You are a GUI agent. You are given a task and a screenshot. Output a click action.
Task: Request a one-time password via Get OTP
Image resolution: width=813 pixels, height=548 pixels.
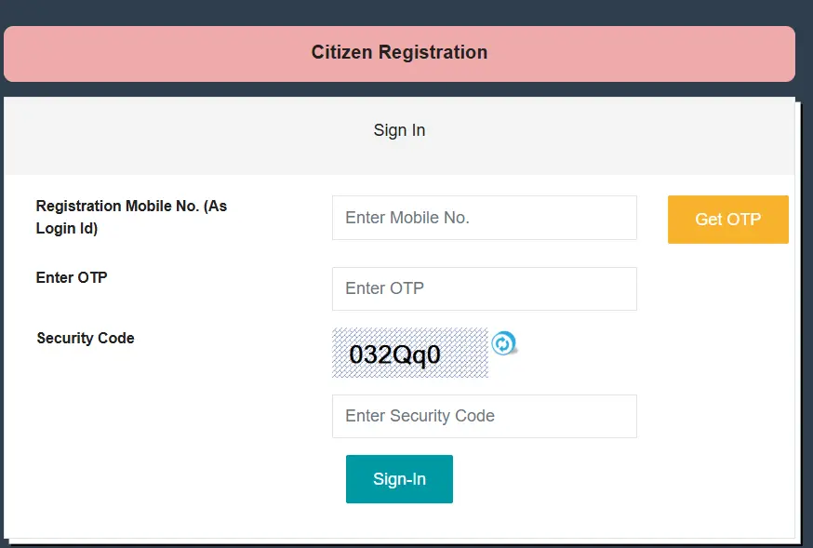727,220
